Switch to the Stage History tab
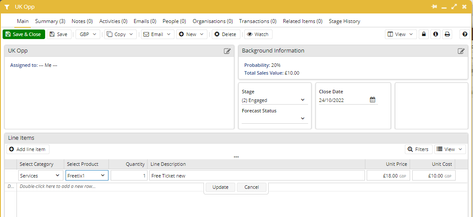Screen dimensions: 473x217 (x=345, y=21)
